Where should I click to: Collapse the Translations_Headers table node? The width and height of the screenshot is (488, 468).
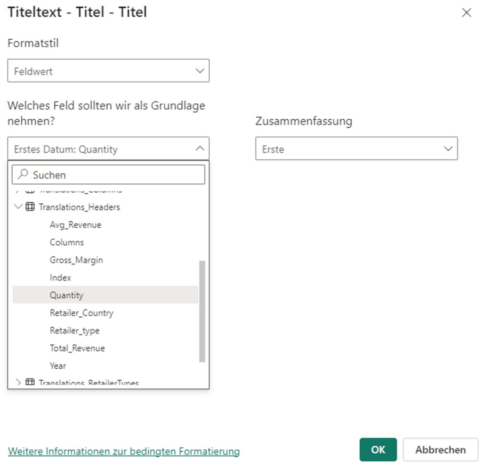(19, 206)
